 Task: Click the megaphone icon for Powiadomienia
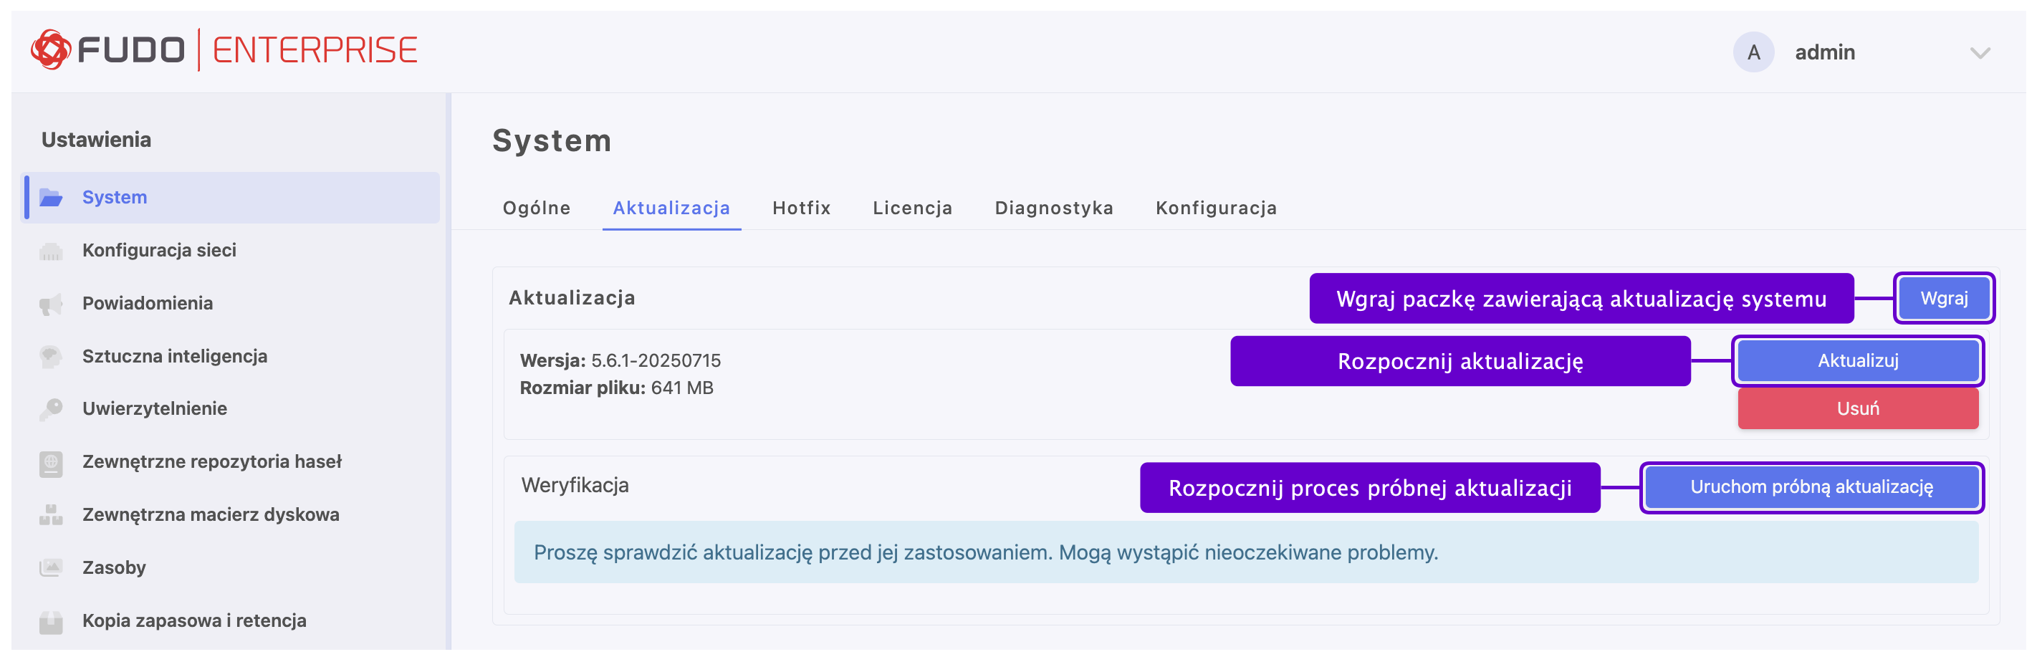(x=52, y=304)
